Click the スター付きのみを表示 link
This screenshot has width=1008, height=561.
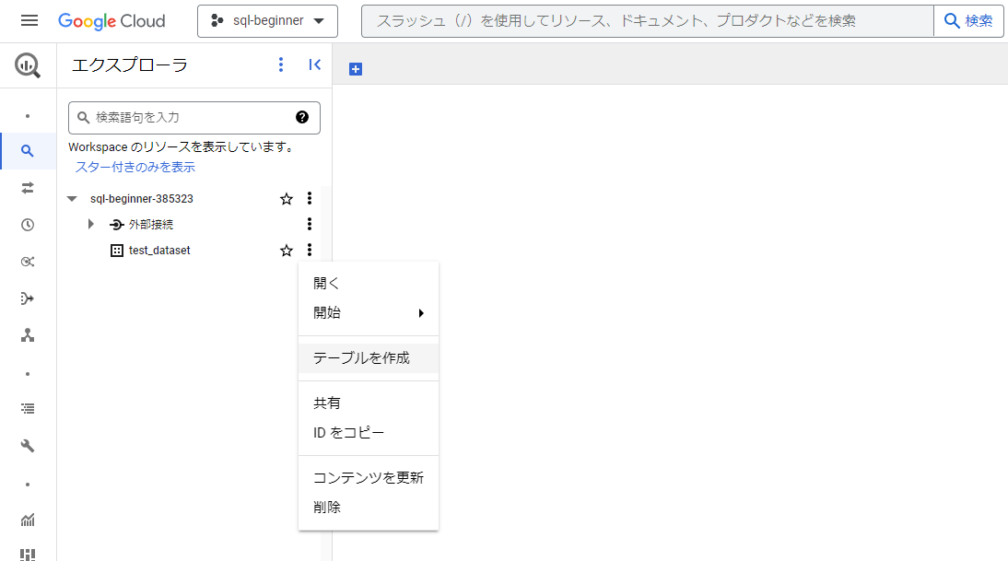(135, 168)
